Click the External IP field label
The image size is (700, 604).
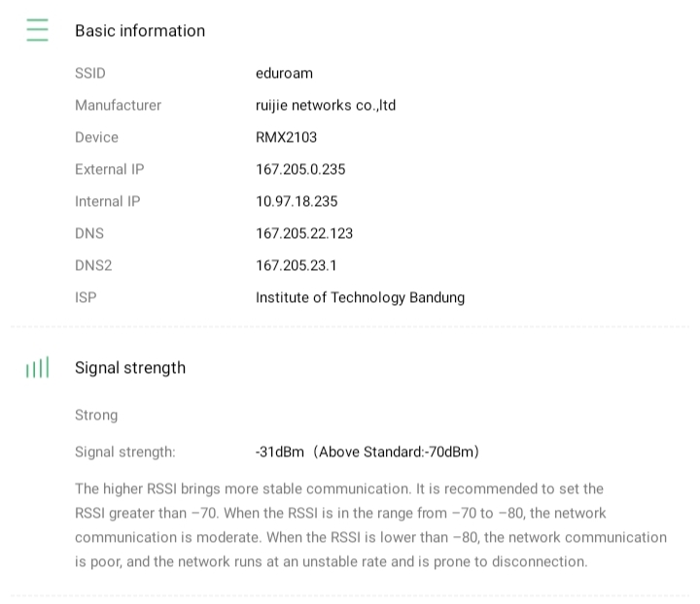(109, 170)
